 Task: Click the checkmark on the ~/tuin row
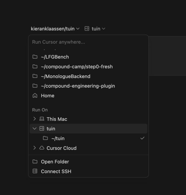[x=142, y=138]
